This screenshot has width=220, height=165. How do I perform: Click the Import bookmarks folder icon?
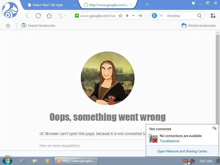[24, 25]
